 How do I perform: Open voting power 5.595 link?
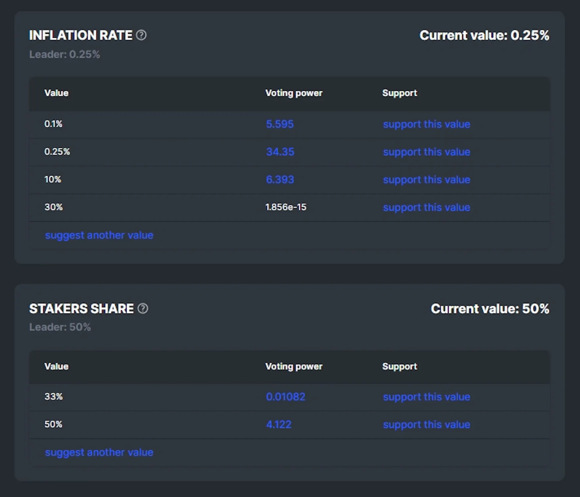pos(280,124)
